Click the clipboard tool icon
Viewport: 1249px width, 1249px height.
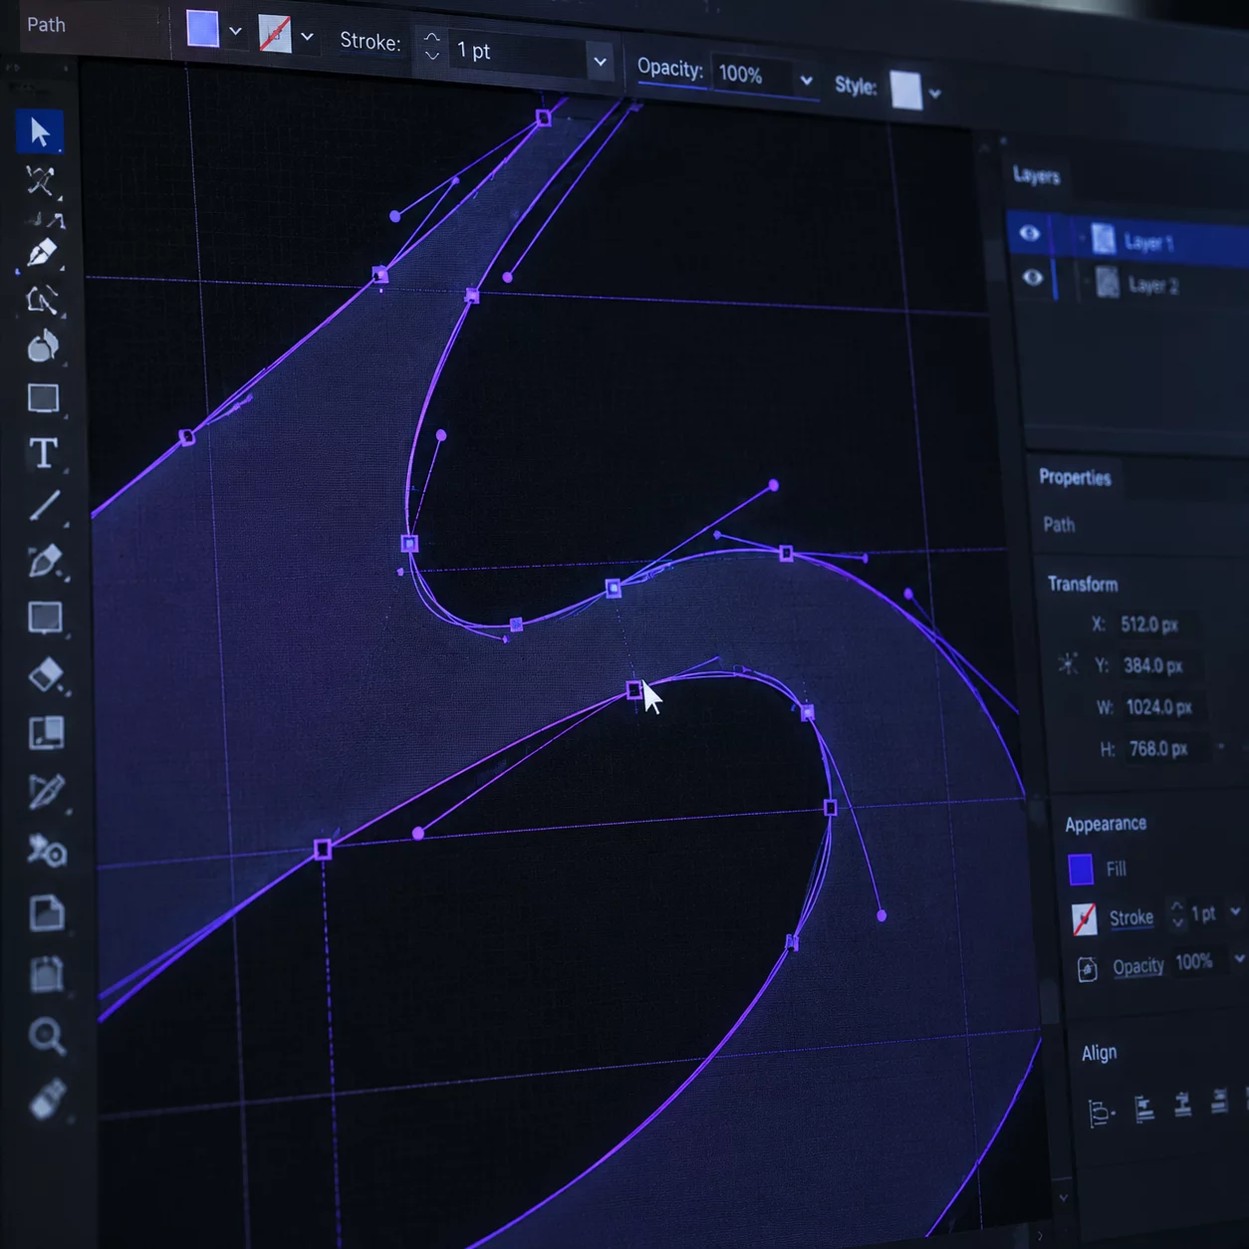(47, 974)
